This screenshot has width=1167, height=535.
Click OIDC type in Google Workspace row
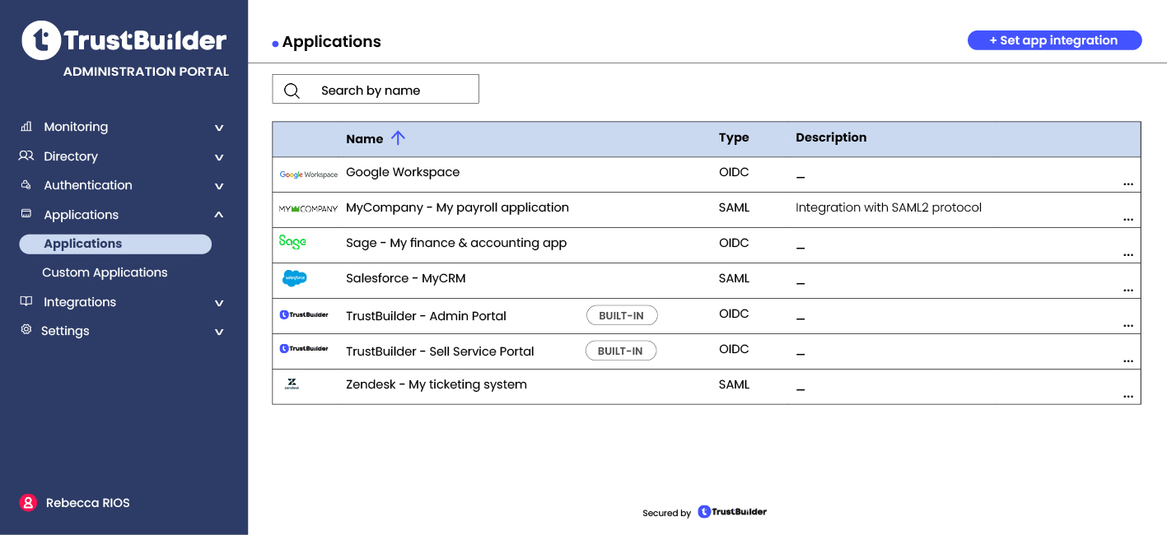coord(734,172)
